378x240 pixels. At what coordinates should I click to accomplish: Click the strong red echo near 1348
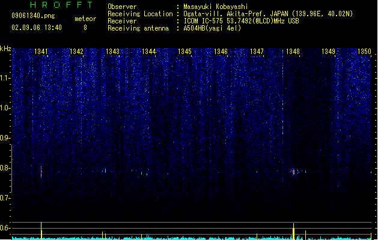pos(293,172)
